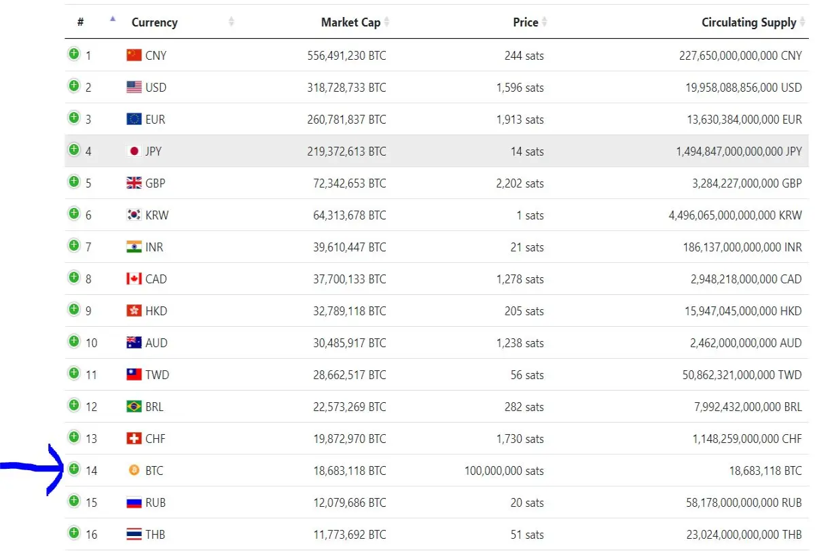Click the South Korea flag icon
Viewport: 815px width, 551px height.
pos(134,215)
